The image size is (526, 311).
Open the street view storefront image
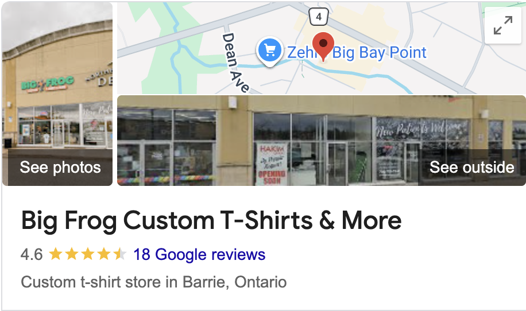point(322,141)
